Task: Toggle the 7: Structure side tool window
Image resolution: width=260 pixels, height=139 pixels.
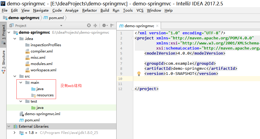Action: (x=3, y=61)
